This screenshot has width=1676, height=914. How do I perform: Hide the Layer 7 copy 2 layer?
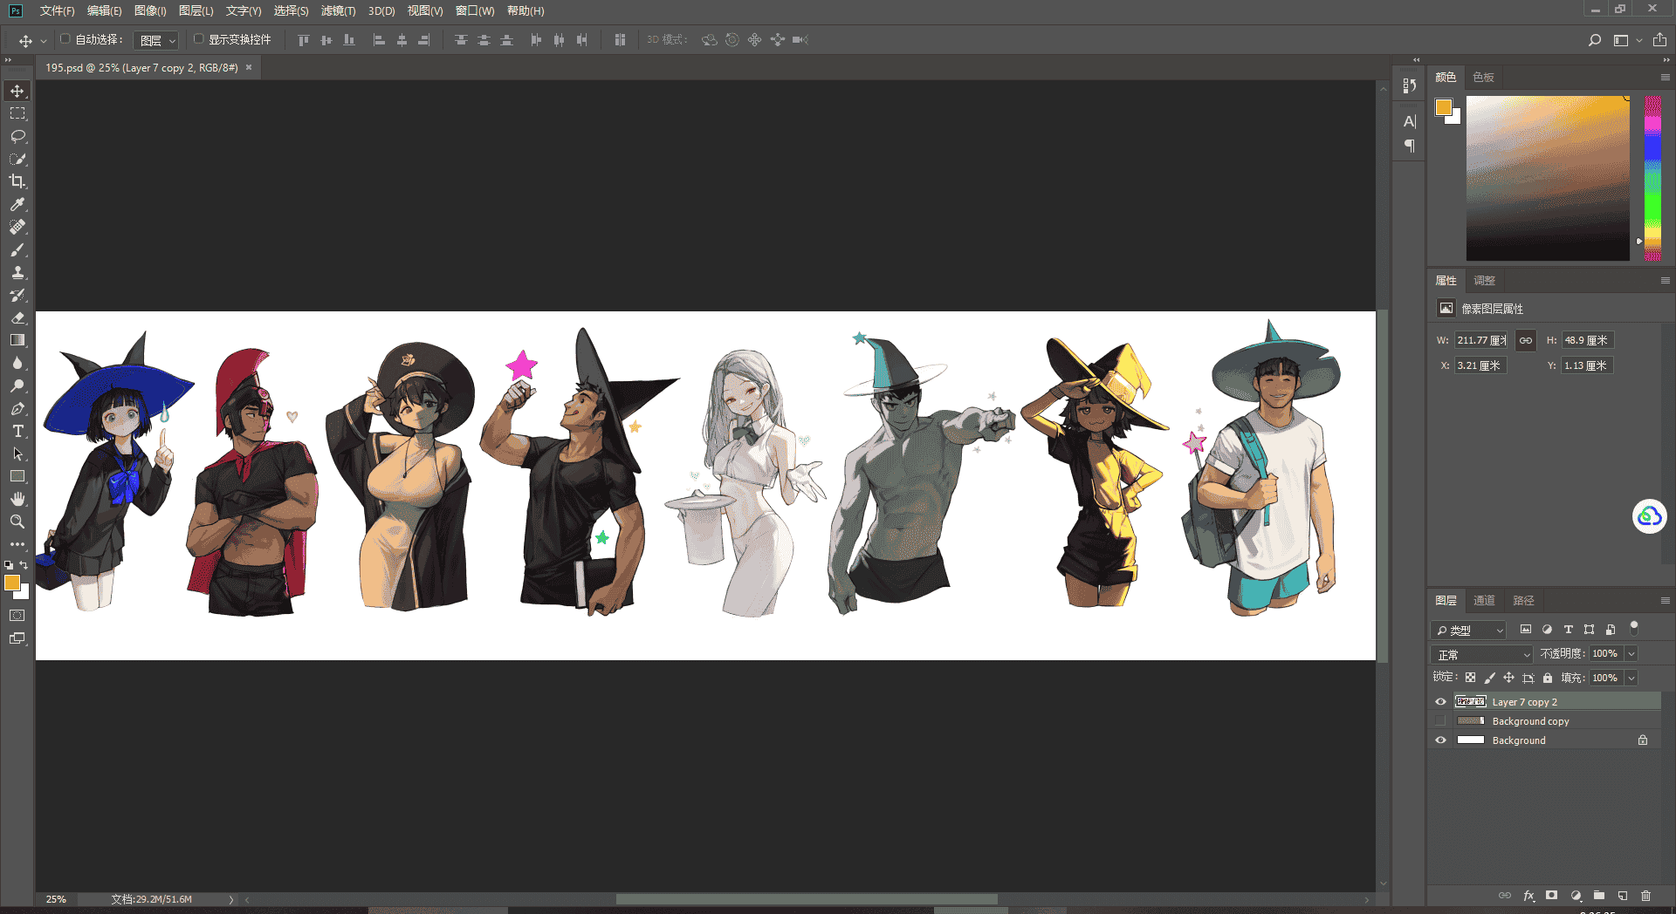[1440, 702]
